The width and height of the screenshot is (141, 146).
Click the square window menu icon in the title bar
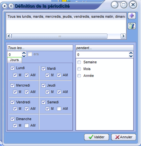pos(5,6)
